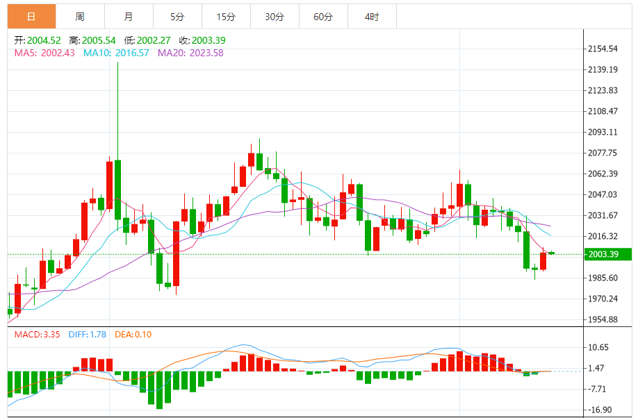Screen dimensions: 638x418
Task: Choose the 60分 timeframe tab
Action: (323, 17)
